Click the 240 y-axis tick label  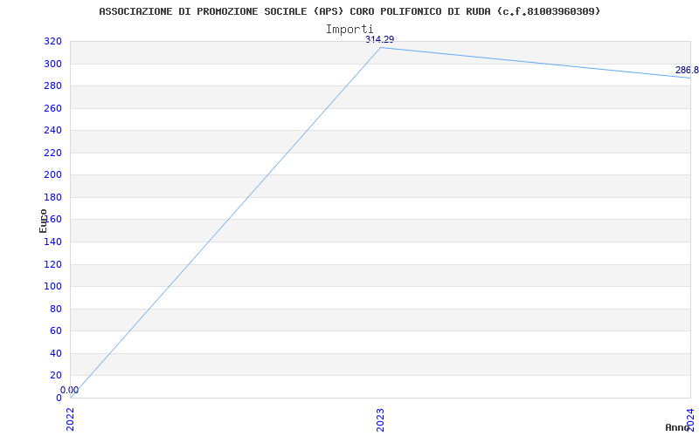(x=52, y=130)
